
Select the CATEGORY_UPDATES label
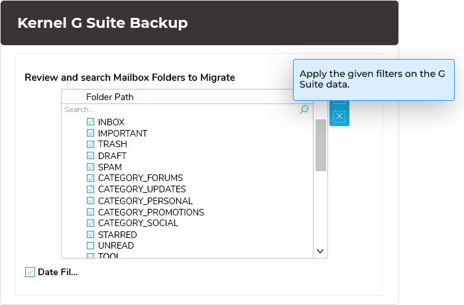coord(142,189)
